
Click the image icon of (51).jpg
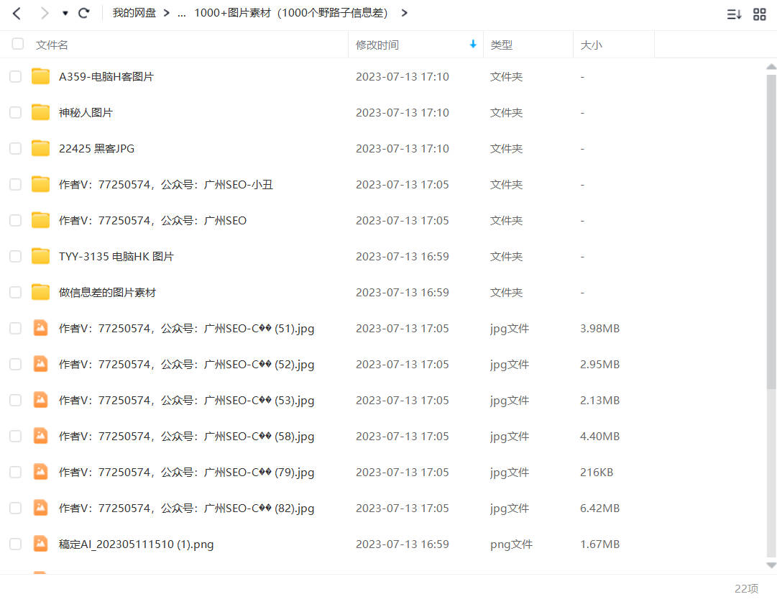41,328
